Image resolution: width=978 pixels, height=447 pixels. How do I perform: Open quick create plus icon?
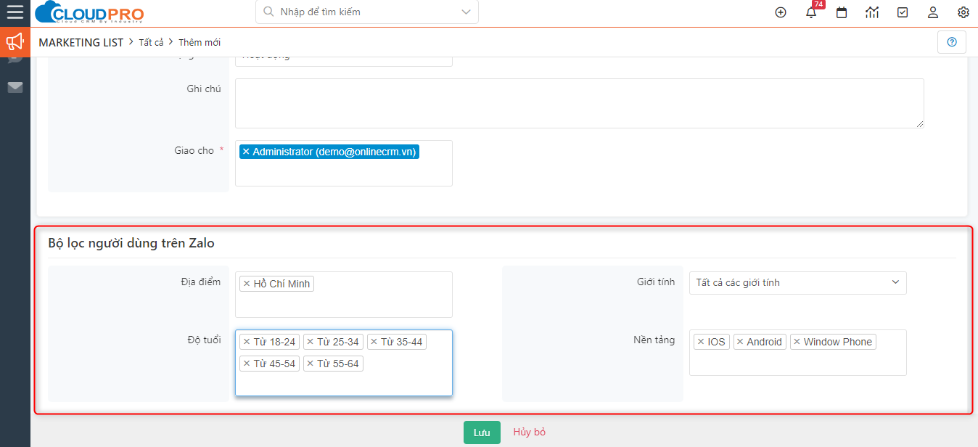pyautogui.click(x=781, y=12)
